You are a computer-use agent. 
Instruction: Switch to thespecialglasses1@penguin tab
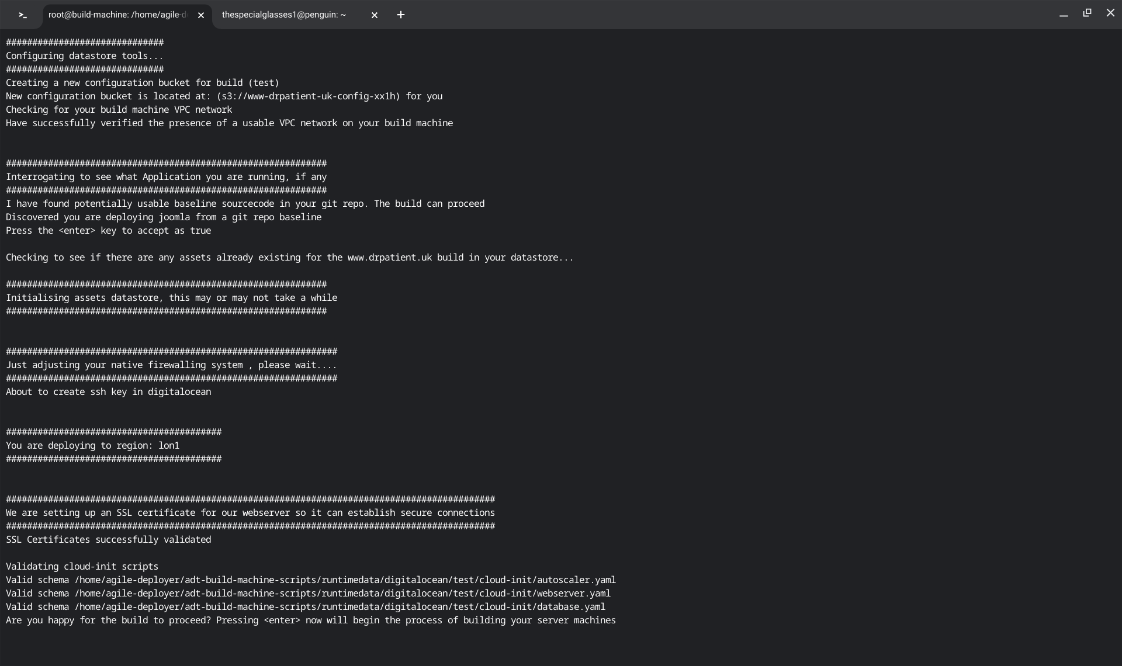tap(284, 15)
